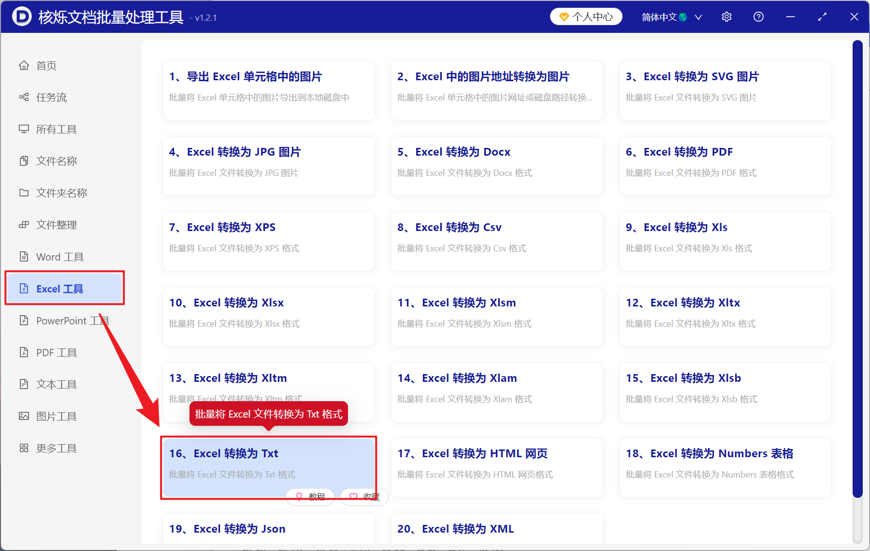
Task: Click the help question mark icon
Action: point(758,17)
